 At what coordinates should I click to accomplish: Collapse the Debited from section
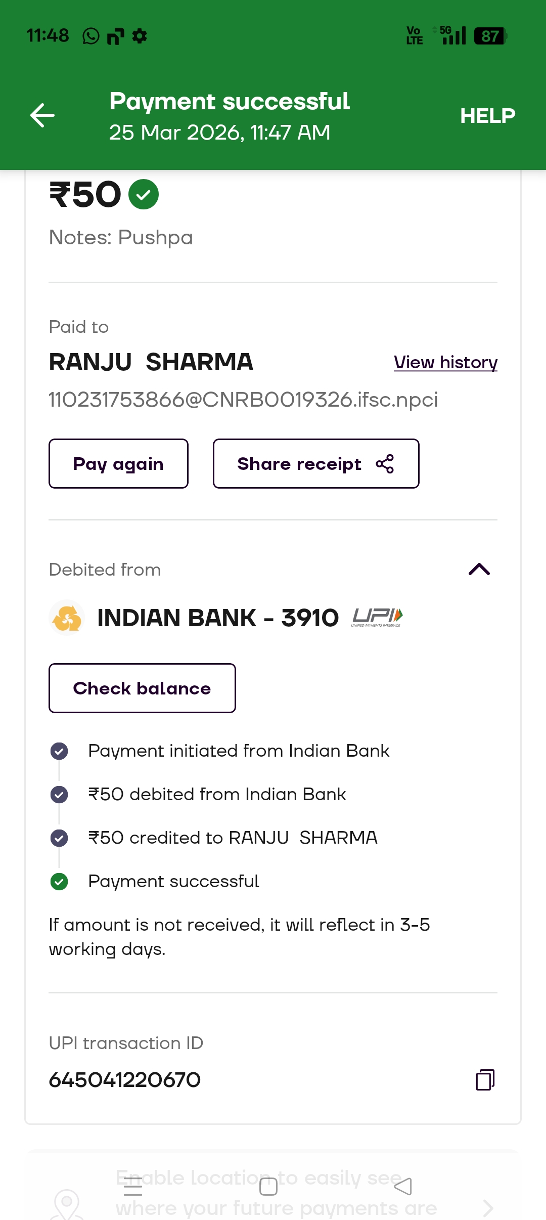click(479, 570)
